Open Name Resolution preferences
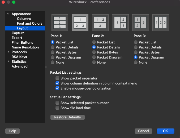 25,47
